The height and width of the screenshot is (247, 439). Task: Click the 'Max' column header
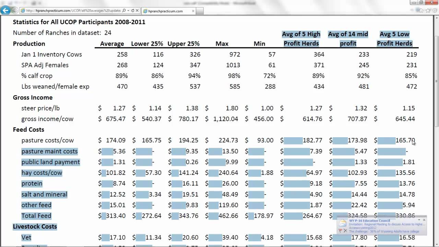(222, 44)
